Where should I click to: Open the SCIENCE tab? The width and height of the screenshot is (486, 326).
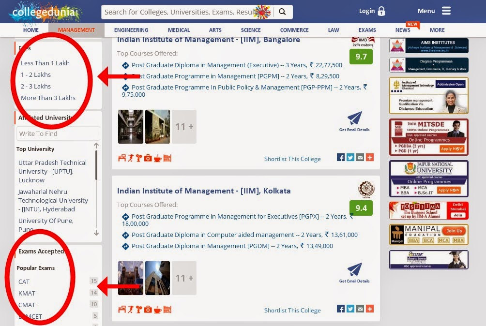[x=251, y=30]
